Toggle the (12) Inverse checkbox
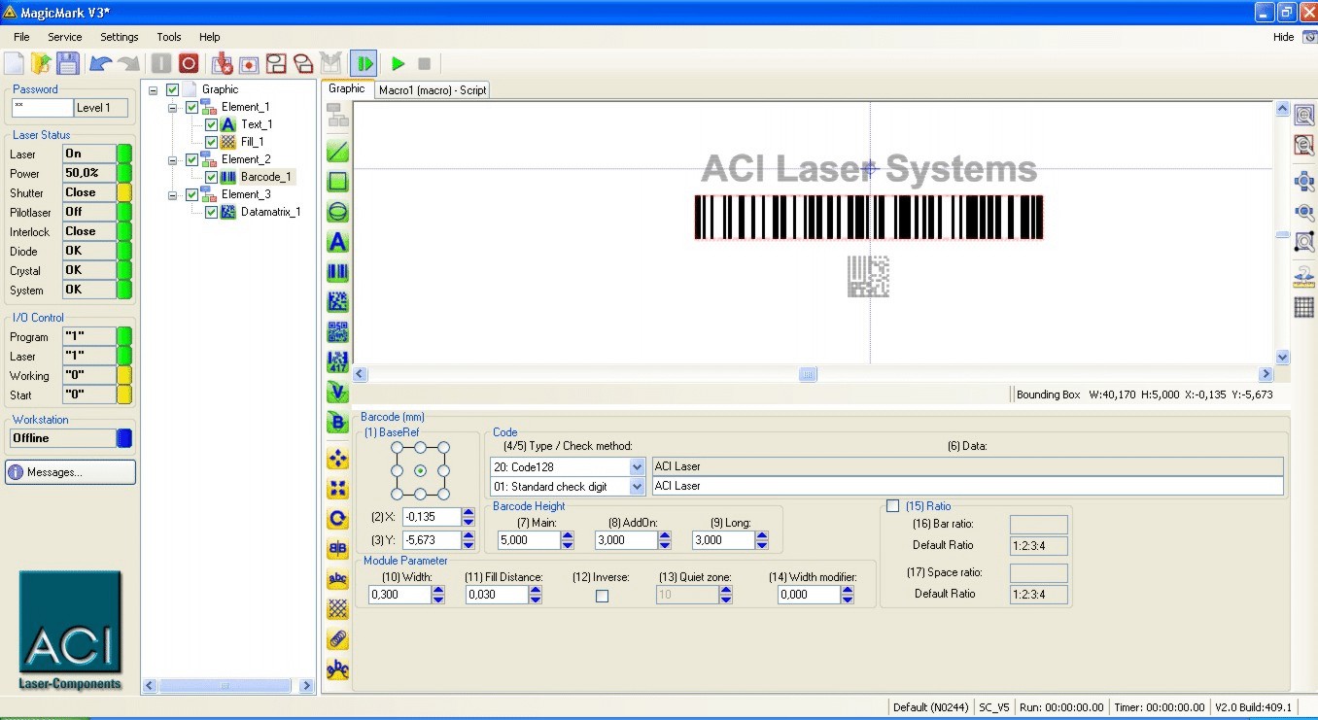 pos(602,596)
